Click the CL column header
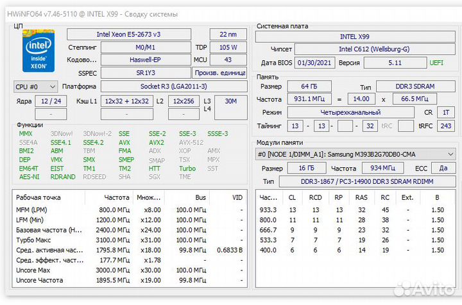Viewport: 462px width, 305px height. [293, 197]
